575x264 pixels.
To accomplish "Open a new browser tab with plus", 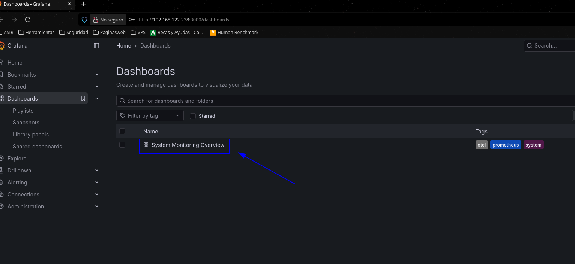I will pyautogui.click(x=84, y=4).
